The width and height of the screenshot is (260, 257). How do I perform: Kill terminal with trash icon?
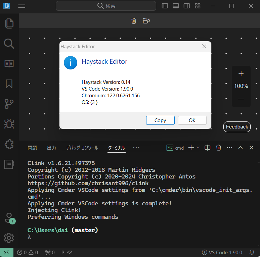(219, 148)
